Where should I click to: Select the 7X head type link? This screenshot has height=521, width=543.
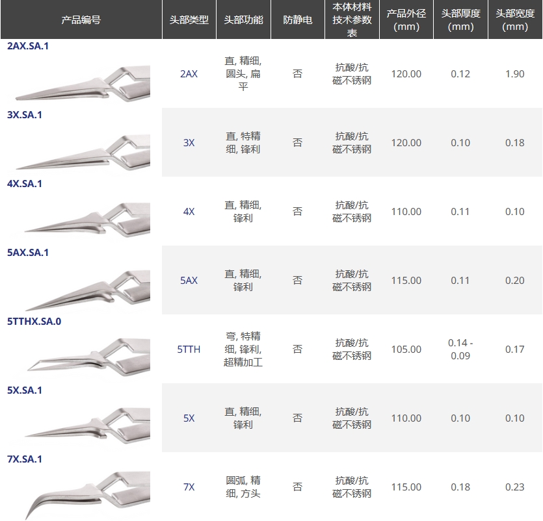(189, 487)
